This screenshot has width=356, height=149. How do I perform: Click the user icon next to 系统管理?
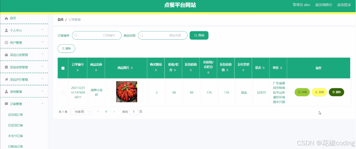[x=6, y=92]
